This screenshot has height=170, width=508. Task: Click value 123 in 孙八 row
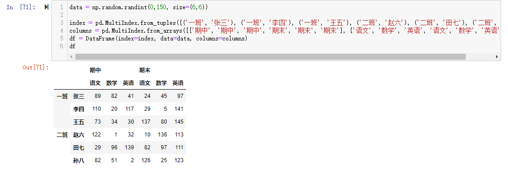point(179,160)
